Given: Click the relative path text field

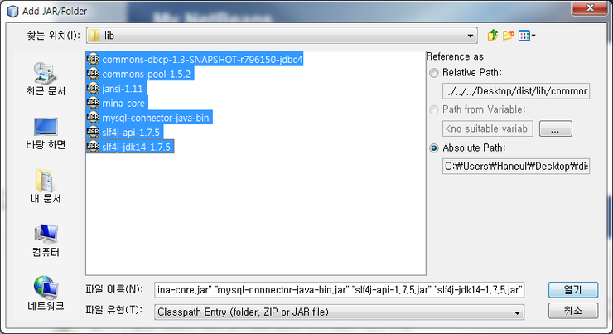Looking at the screenshot, I should (x=516, y=90).
